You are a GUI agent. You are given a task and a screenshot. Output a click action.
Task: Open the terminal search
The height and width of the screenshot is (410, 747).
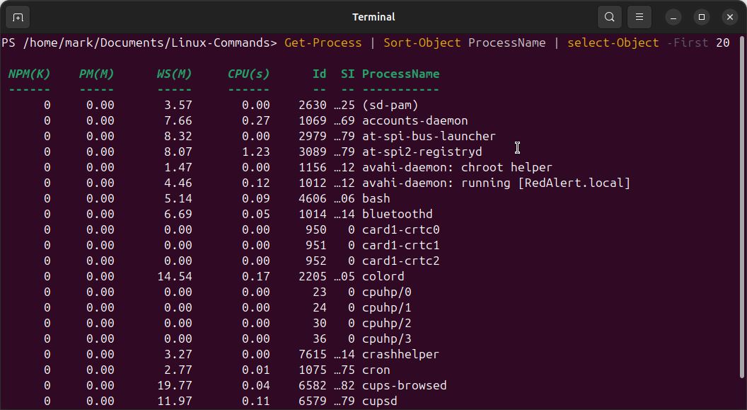click(x=609, y=16)
